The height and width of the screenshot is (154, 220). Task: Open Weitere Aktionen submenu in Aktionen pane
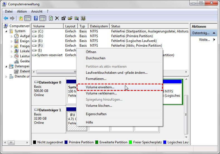tap(204, 40)
